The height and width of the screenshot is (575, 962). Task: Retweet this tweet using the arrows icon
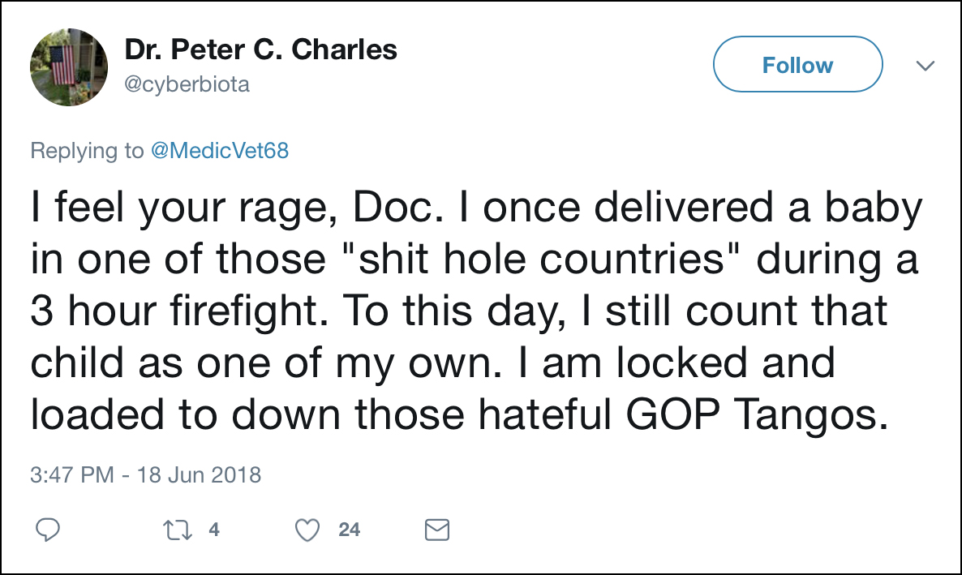coord(174,530)
